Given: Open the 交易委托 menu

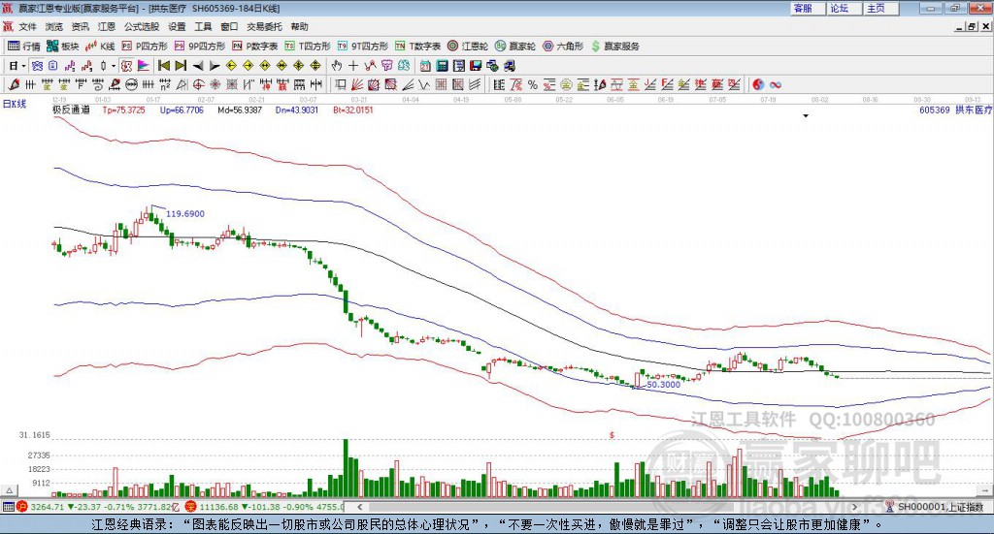Looking at the screenshot, I should [x=264, y=26].
